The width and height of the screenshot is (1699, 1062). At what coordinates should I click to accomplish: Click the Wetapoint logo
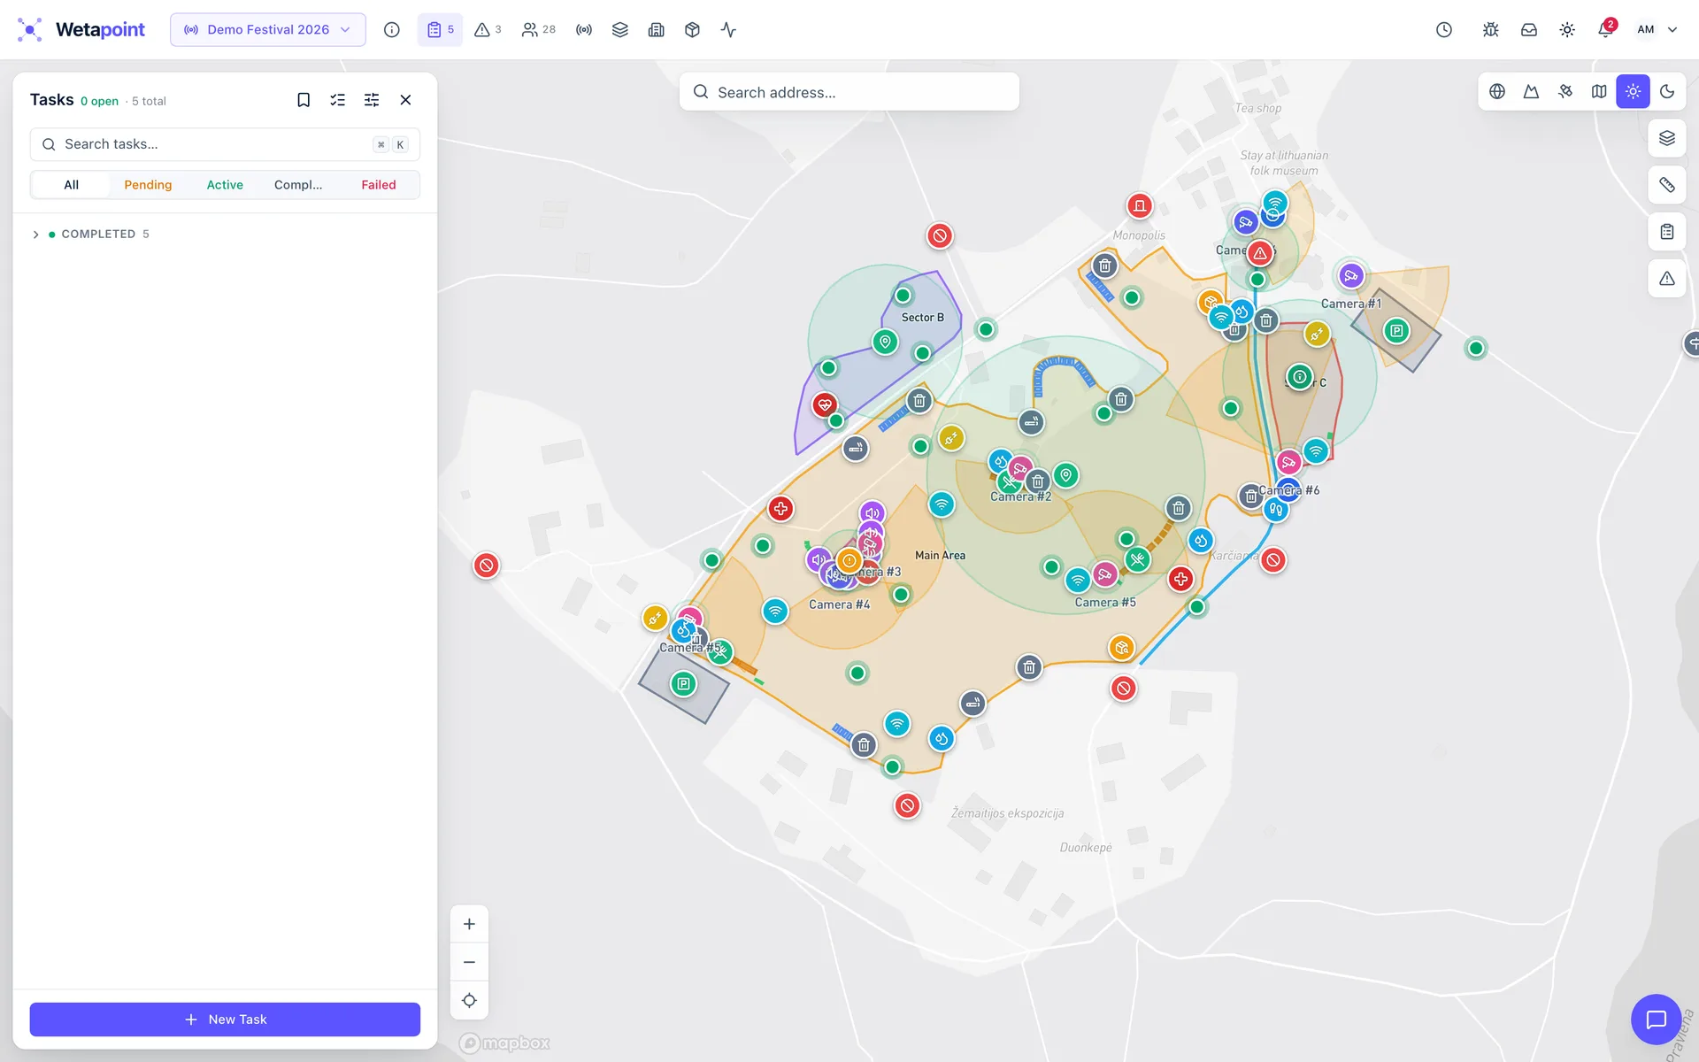pyautogui.click(x=81, y=30)
